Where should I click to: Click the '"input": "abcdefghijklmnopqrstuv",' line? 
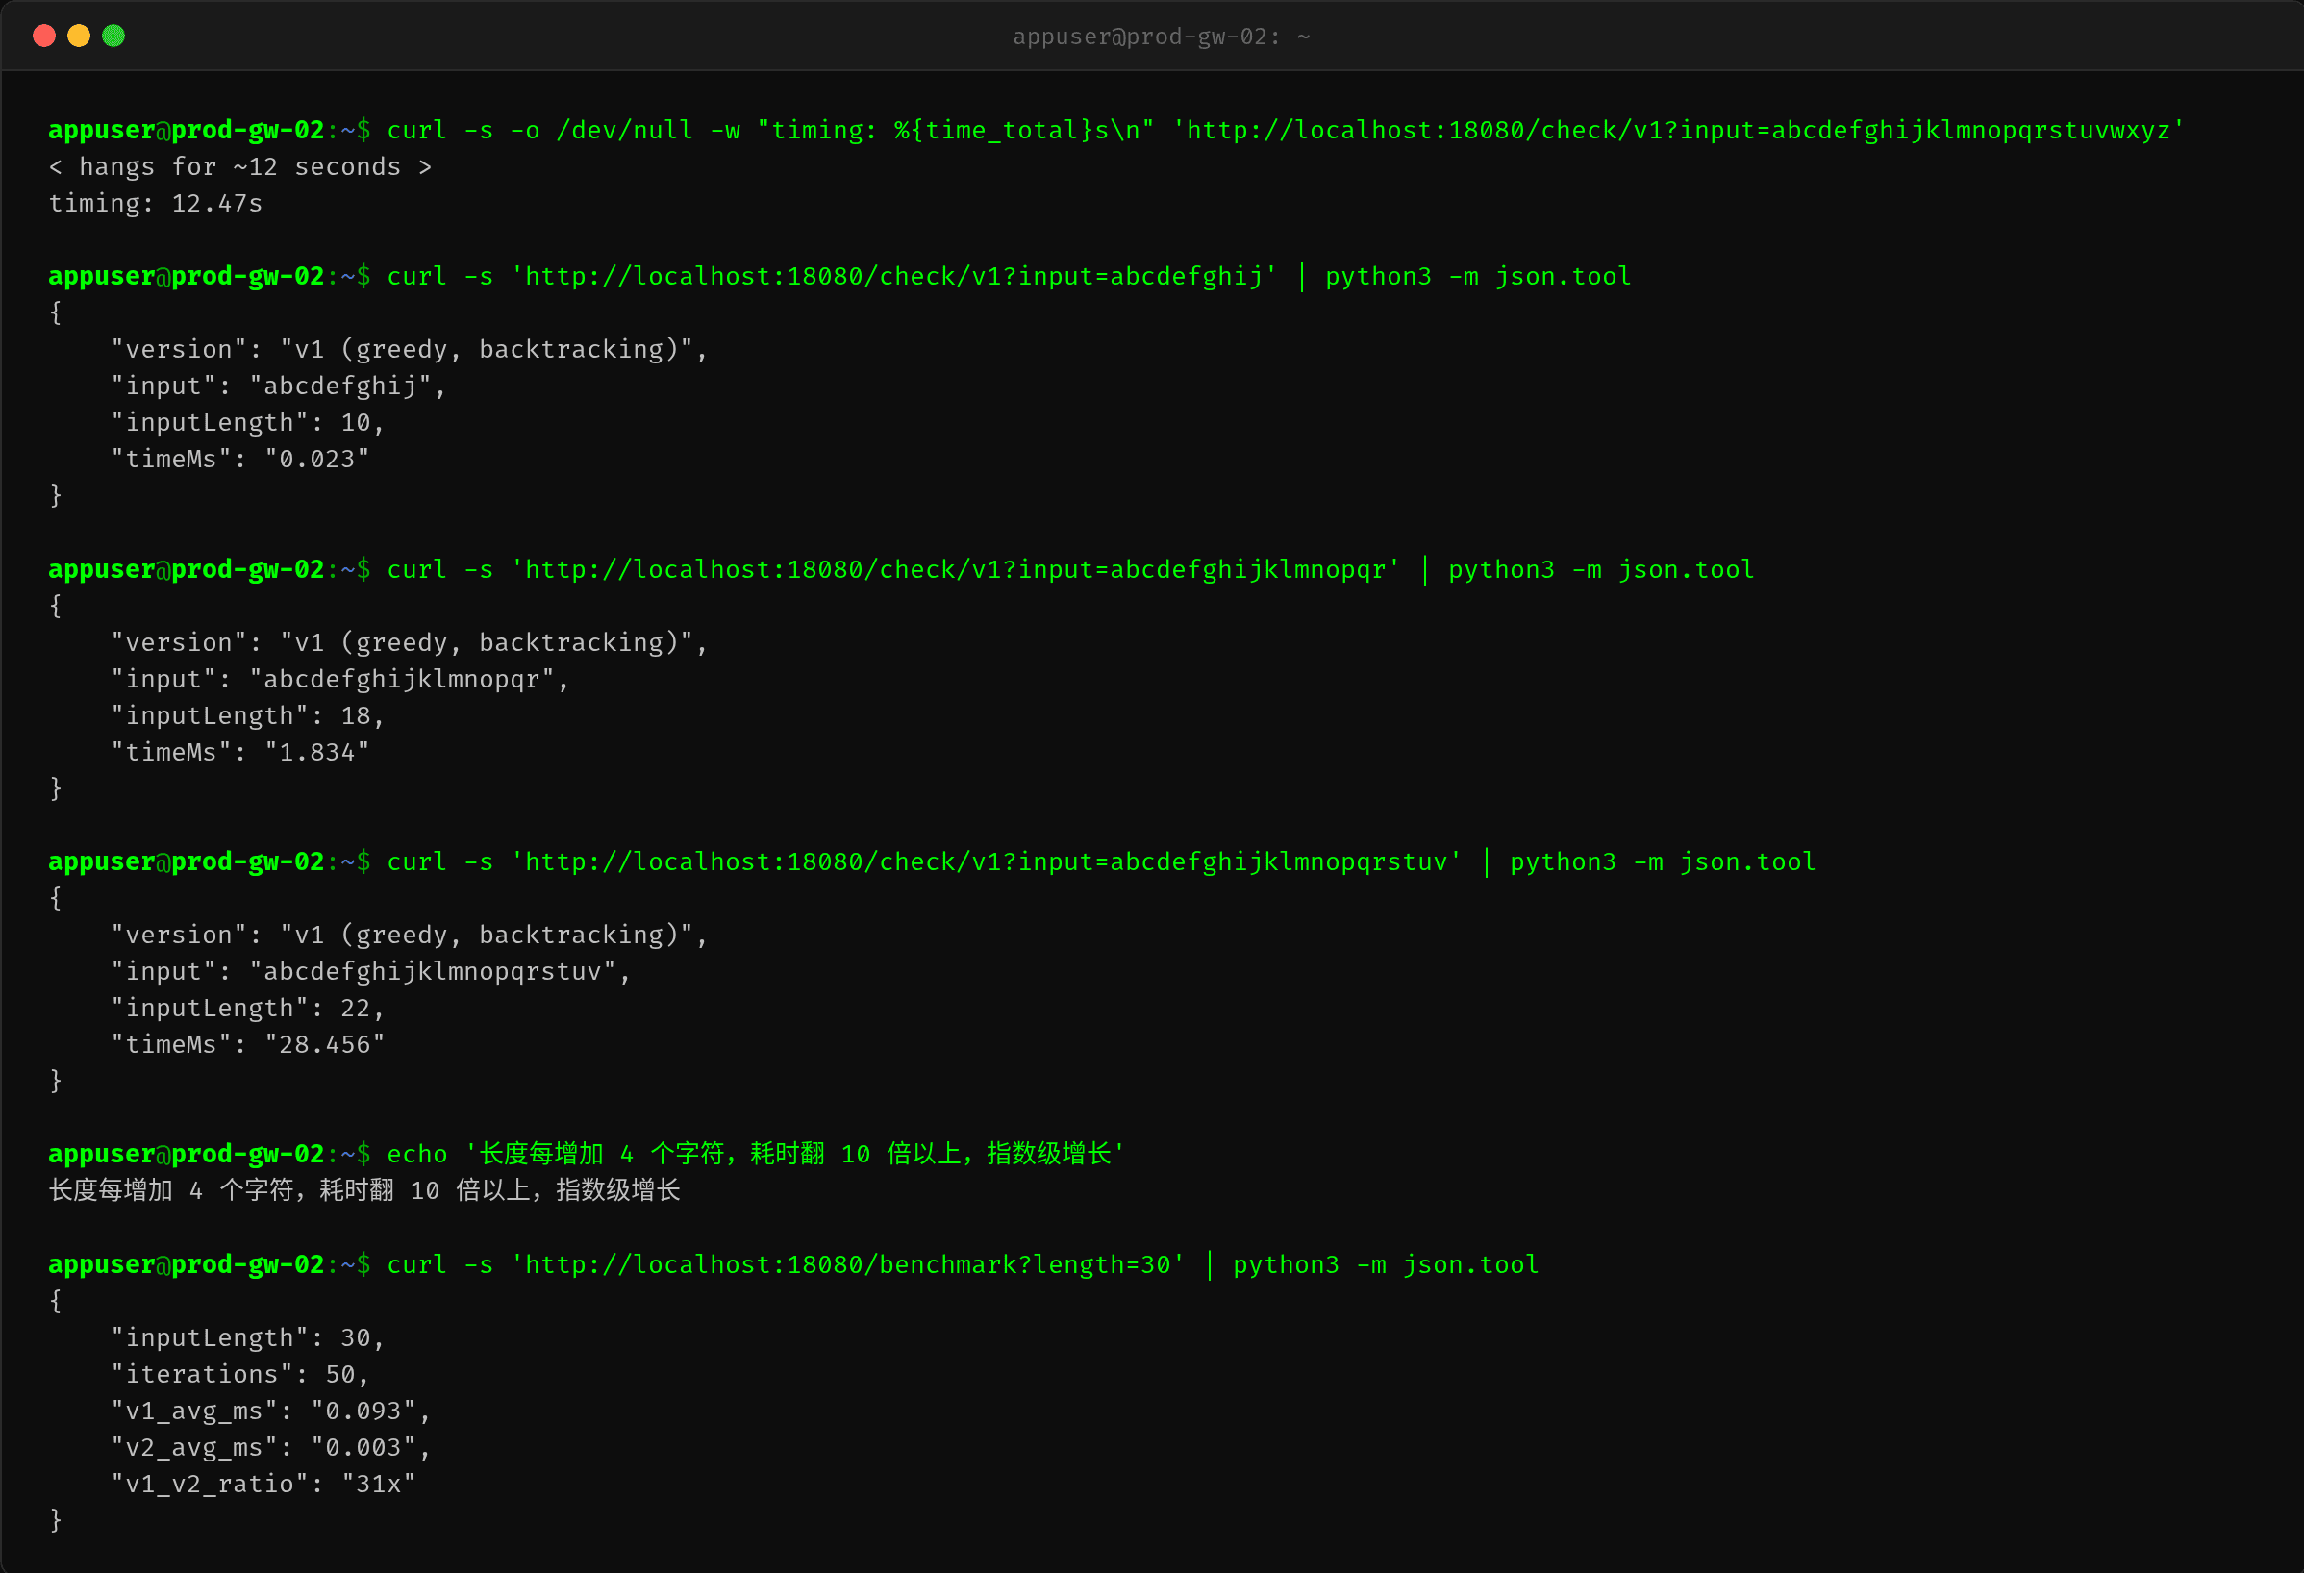(x=370, y=971)
